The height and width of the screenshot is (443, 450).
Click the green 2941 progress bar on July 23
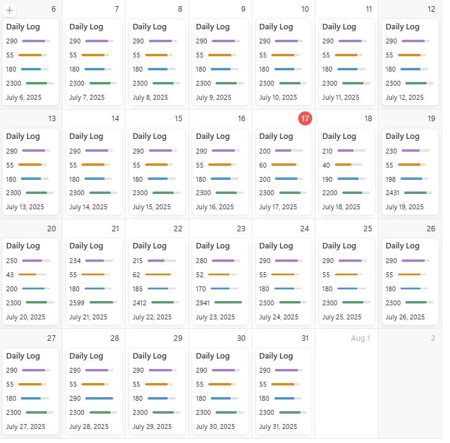228,302
